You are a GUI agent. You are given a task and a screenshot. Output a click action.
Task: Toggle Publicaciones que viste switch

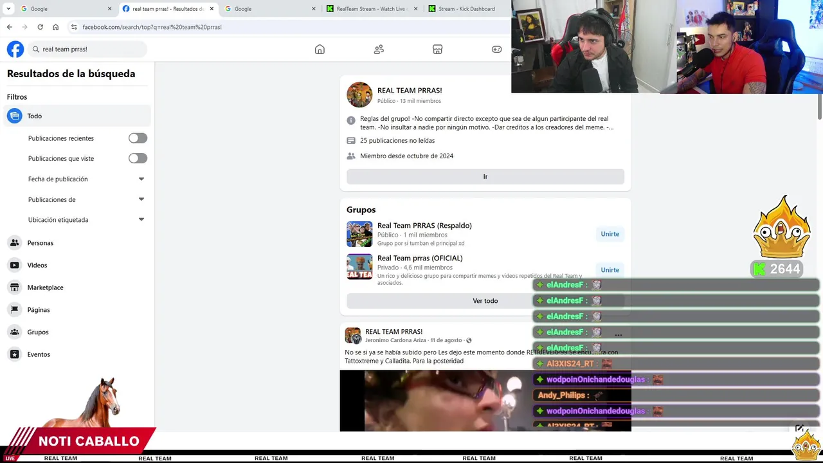tap(138, 158)
